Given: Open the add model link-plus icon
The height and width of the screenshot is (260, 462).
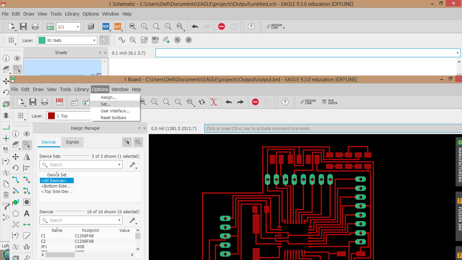Looking at the screenshot, I should (x=166, y=40).
